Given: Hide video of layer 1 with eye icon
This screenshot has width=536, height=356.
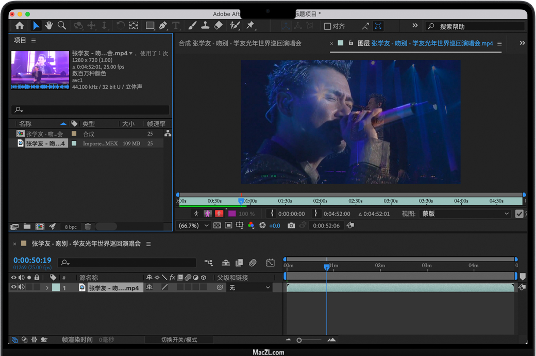Looking at the screenshot, I should (14, 287).
